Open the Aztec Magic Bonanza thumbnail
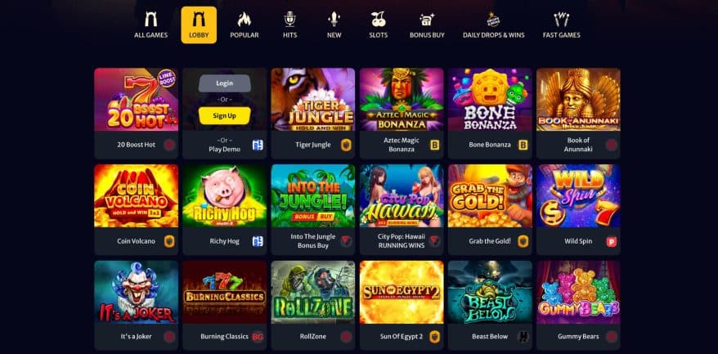Screen dimensions: 718x354 click(x=402, y=100)
